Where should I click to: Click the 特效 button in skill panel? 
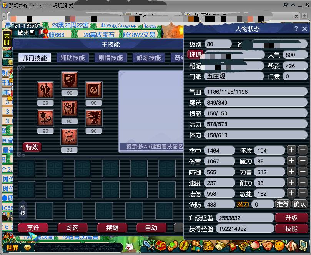[x=32, y=147]
